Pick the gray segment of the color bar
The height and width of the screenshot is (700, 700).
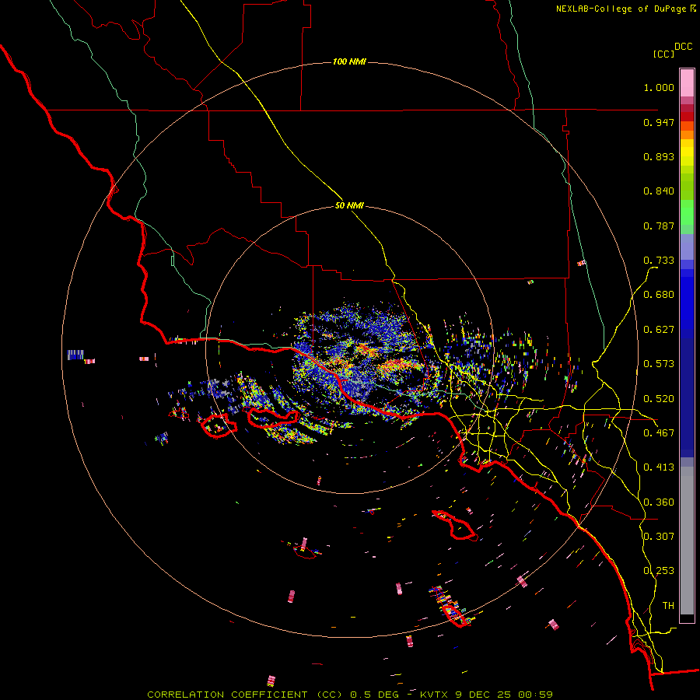(x=687, y=541)
